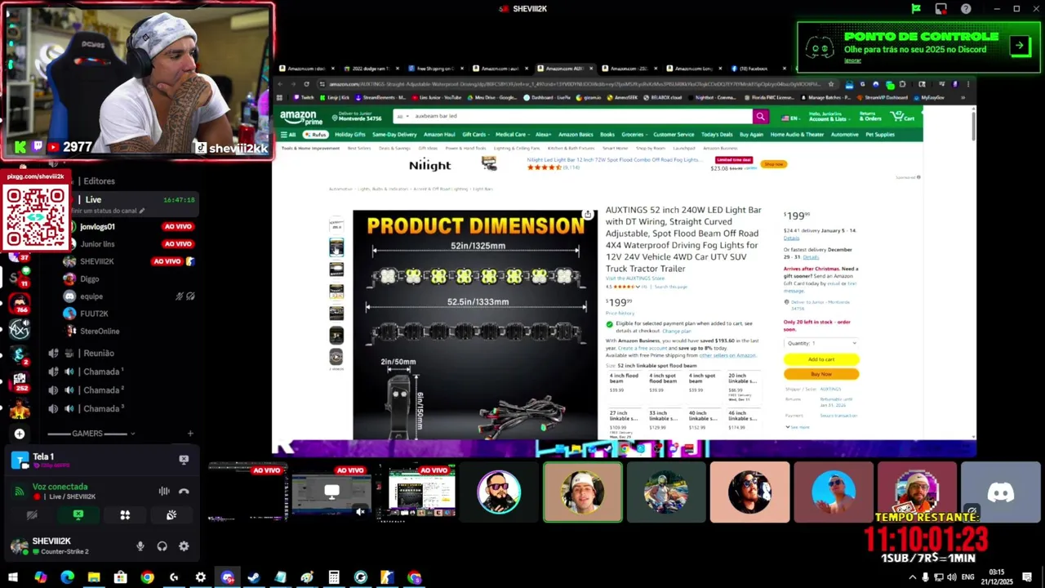Open Price history link
Screen dimensions: 1045x588
pyautogui.click(x=620, y=313)
